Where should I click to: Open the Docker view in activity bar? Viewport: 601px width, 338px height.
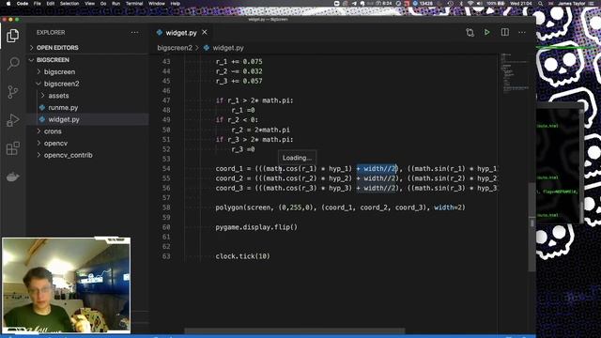[x=12, y=177]
